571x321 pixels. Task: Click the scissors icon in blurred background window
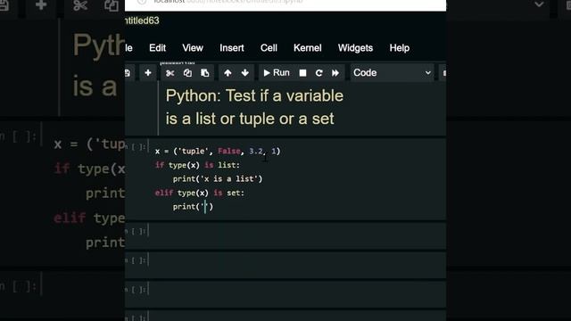80,5
